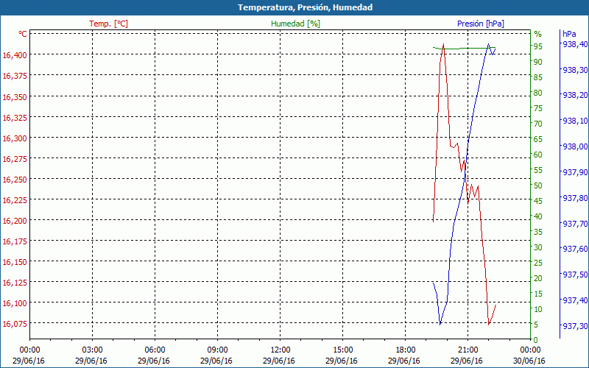Image resolution: width=589 pixels, height=368 pixels.
Task: Click the 18:00 time axis label
Action: click(405, 350)
